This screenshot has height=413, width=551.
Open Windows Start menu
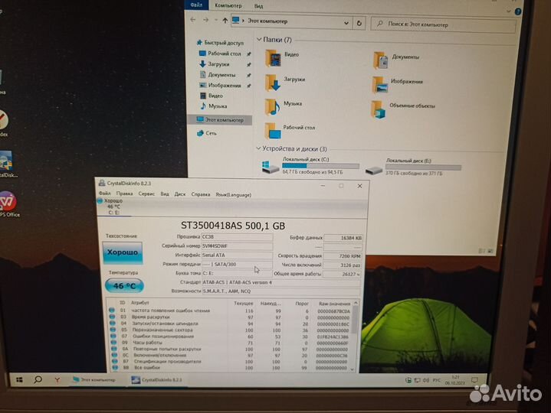(19, 379)
